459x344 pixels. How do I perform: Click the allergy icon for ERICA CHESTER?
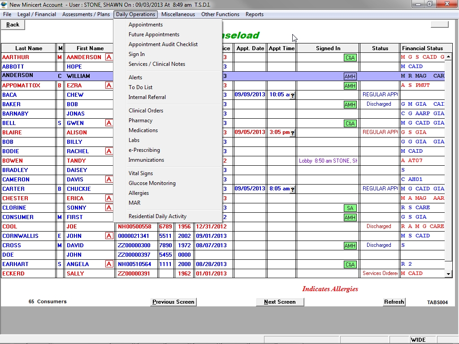(x=109, y=198)
